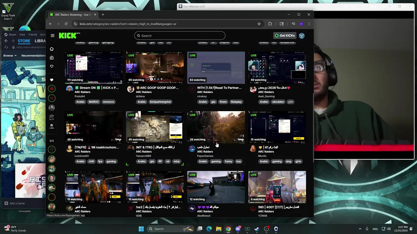The image size is (417, 234).
Task: Open a new Chrome tab
Action: pos(103,15)
